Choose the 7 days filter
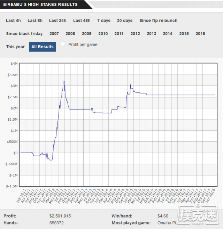 (x=104, y=21)
